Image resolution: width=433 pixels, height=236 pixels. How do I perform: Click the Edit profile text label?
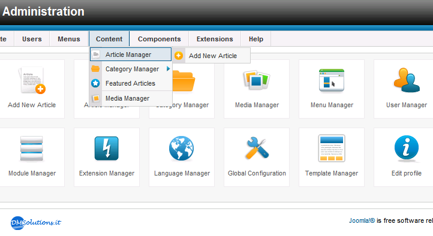[x=407, y=173]
